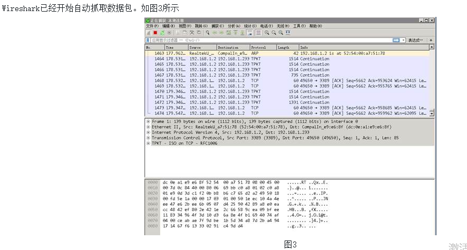Screen dimensions: 467x250
Task: Jump to first packet icon
Action: pyautogui.click(x=236, y=33)
